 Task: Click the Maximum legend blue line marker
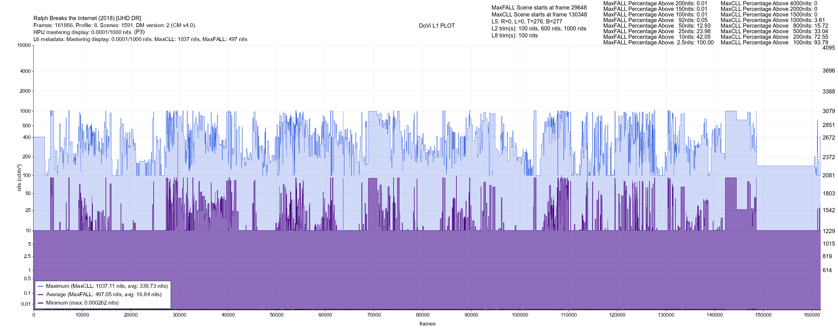coord(41,286)
